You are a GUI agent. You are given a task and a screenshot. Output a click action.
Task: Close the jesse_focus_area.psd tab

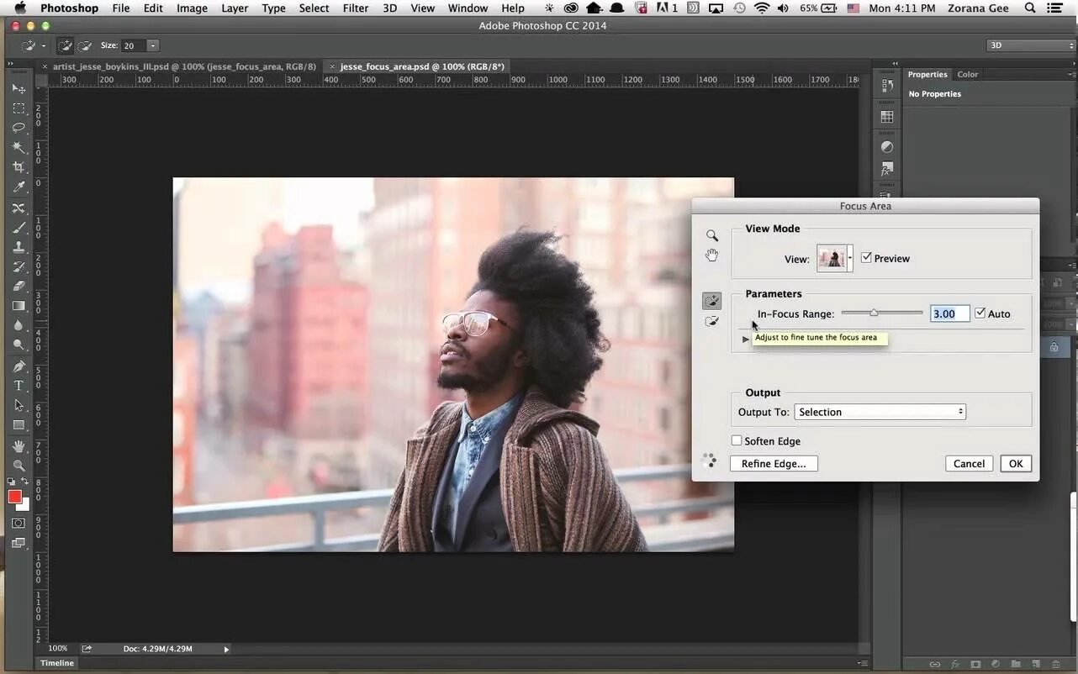coord(332,66)
